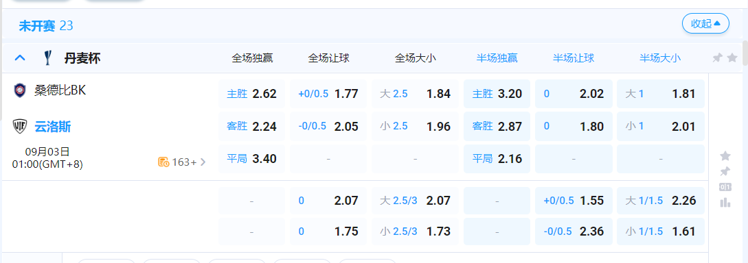Choose 大 2.5/3 at 2.07
Viewport: 748px width, 263px height.
point(415,201)
